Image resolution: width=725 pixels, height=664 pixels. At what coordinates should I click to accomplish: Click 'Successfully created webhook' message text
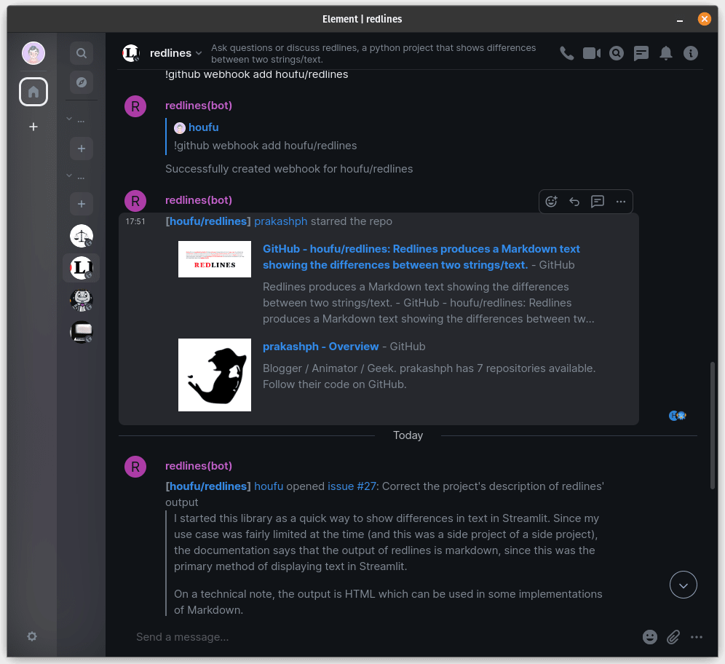[x=289, y=169]
